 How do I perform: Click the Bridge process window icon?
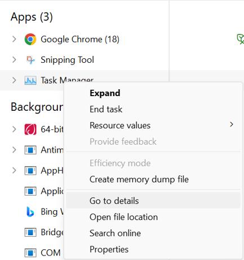click(30, 232)
